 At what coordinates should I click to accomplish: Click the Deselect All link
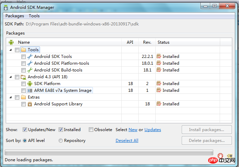[x=127, y=141]
